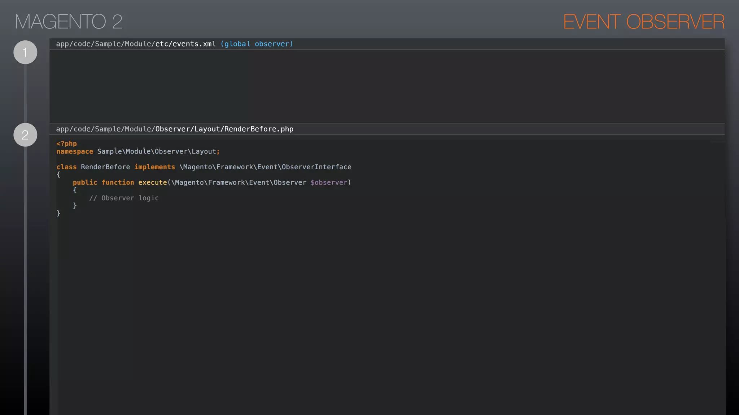Click the public function execute line

click(212, 182)
